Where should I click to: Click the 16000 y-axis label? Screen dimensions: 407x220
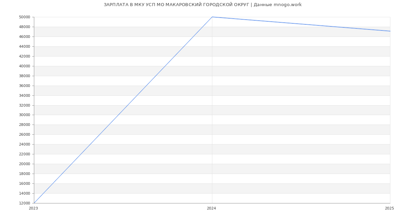click(x=24, y=184)
